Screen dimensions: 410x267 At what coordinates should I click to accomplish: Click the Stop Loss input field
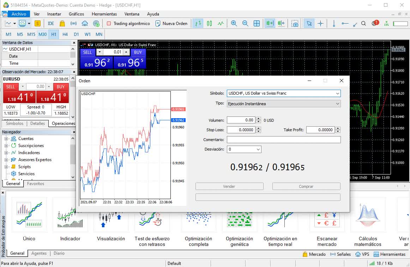click(x=241, y=130)
